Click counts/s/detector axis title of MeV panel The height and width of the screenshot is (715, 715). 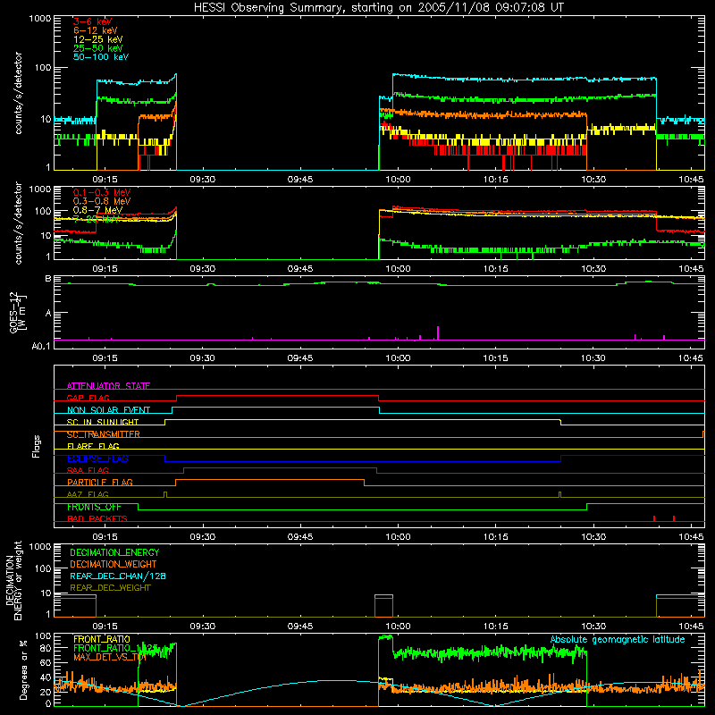pos(18,223)
